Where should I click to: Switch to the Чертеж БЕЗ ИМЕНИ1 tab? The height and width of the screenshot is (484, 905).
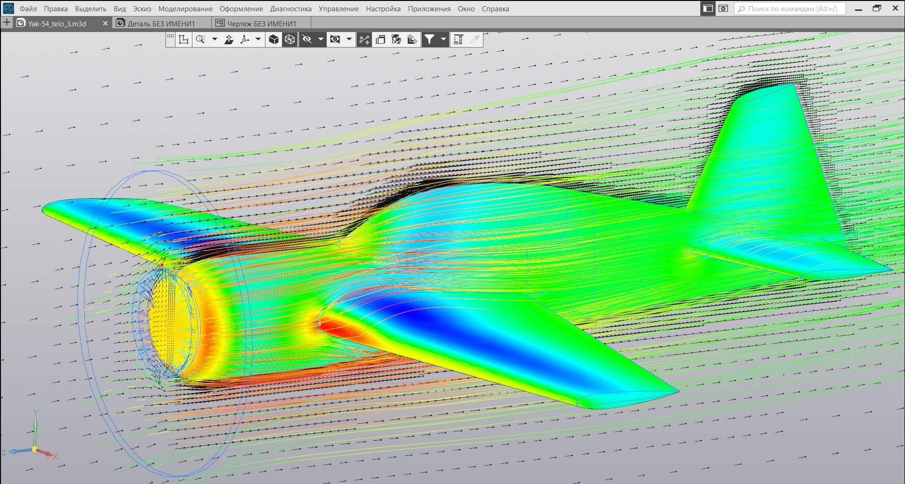pyautogui.click(x=262, y=24)
